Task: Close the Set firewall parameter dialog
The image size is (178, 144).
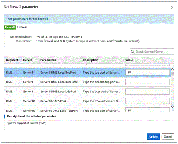Action: pos(172,7)
